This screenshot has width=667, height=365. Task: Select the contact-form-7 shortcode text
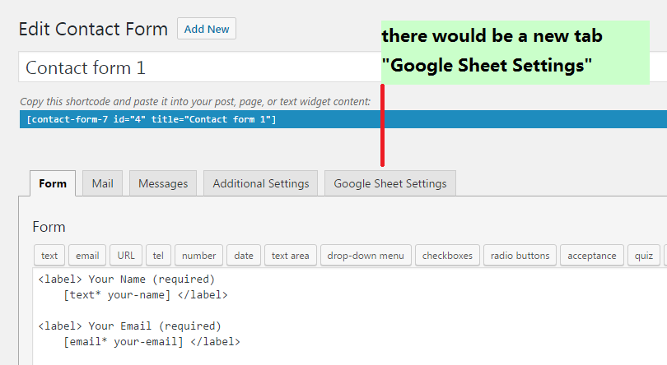click(152, 119)
